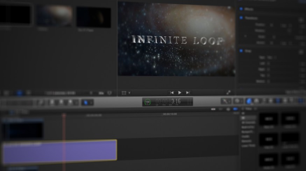306x171 pixels.
Task: Open the viewer transform options dropdown
Action: [126, 93]
